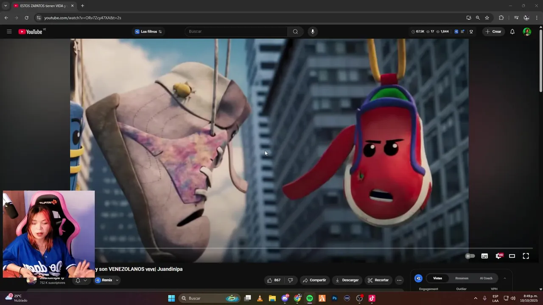The image size is (543, 305).
Task: Click the install app icon in address bar
Action: 468,18
